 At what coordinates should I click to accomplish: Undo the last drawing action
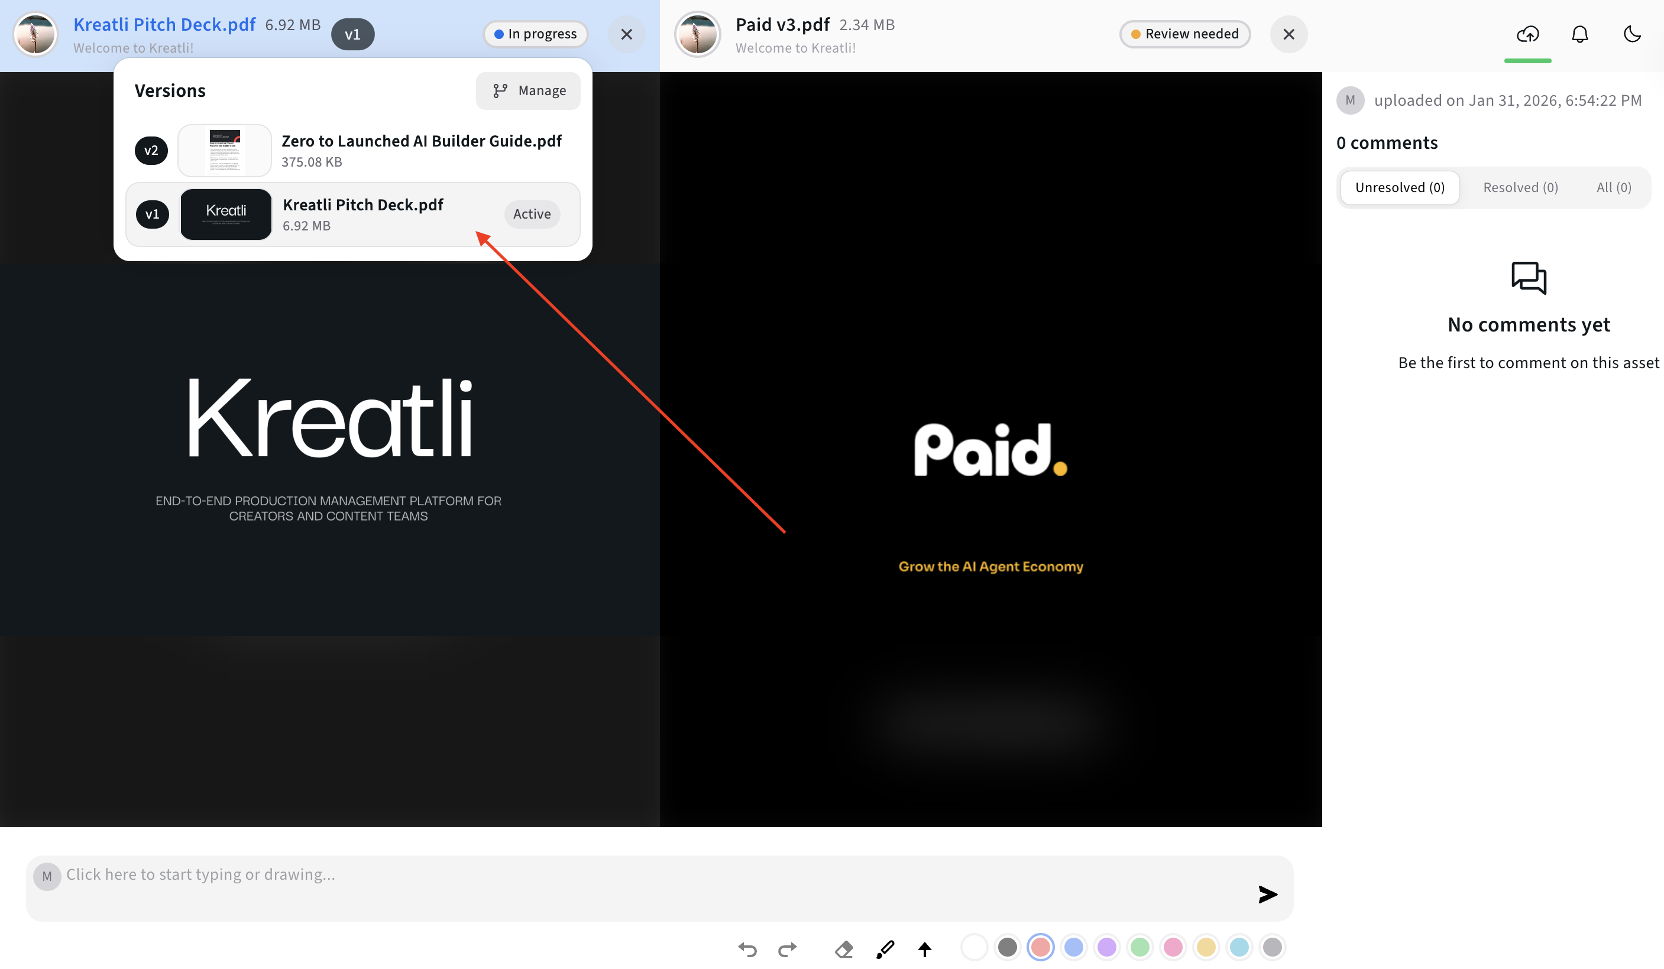click(747, 948)
